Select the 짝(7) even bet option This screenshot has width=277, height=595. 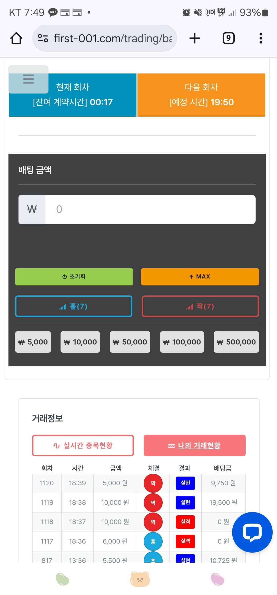tap(200, 306)
